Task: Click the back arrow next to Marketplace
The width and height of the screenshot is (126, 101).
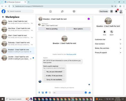Action: click(x=3, y=17)
